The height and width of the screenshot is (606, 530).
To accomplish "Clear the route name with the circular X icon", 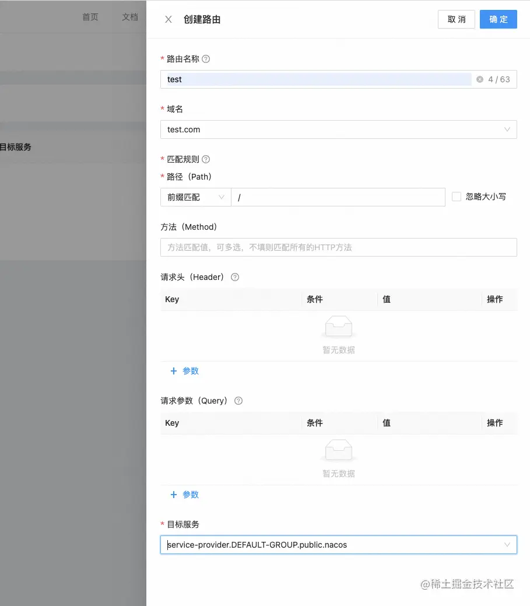I will tap(480, 79).
